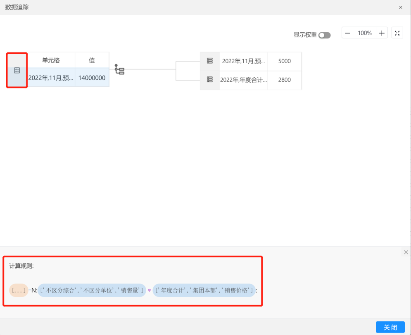411x335 pixels.
Task: Click the data icon in the 2800 row
Action: (x=209, y=80)
